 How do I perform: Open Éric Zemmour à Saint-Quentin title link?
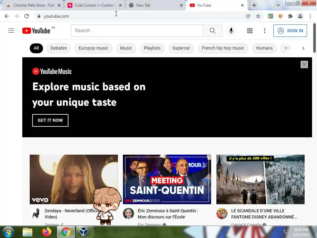[x=168, y=214]
